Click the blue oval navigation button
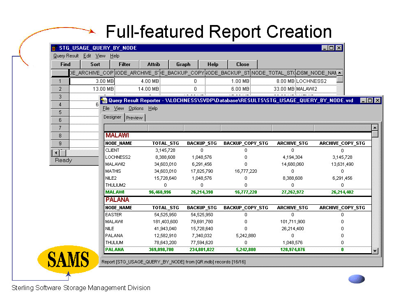394x295 pixels. (x=356, y=279)
